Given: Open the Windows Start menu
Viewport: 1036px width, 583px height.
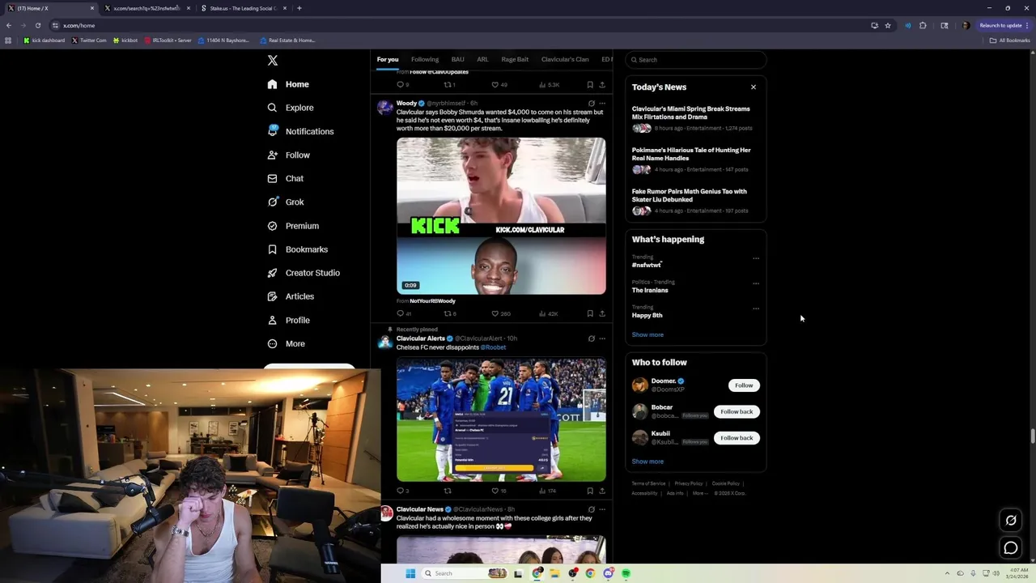Looking at the screenshot, I should [x=410, y=573].
